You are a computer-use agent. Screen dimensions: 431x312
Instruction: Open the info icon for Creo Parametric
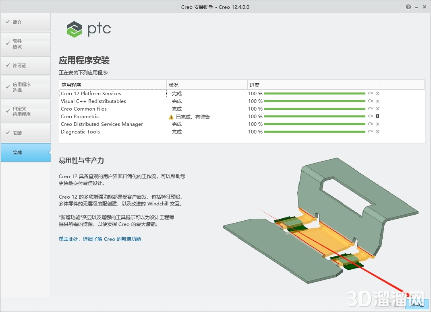click(x=377, y=116)
